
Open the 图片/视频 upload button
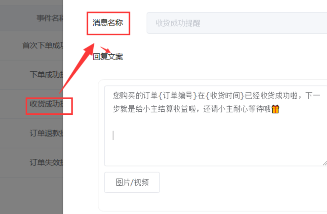[132, 182]
